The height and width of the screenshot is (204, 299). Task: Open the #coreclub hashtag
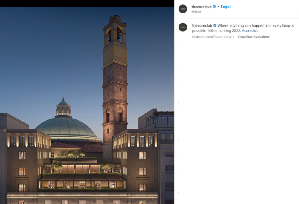pos(250,31)
